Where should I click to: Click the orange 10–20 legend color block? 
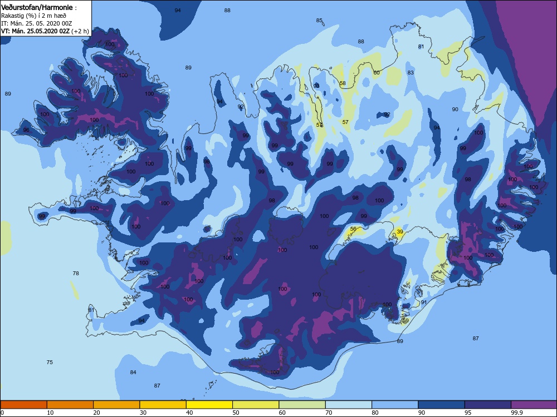[x=70, y=405]
